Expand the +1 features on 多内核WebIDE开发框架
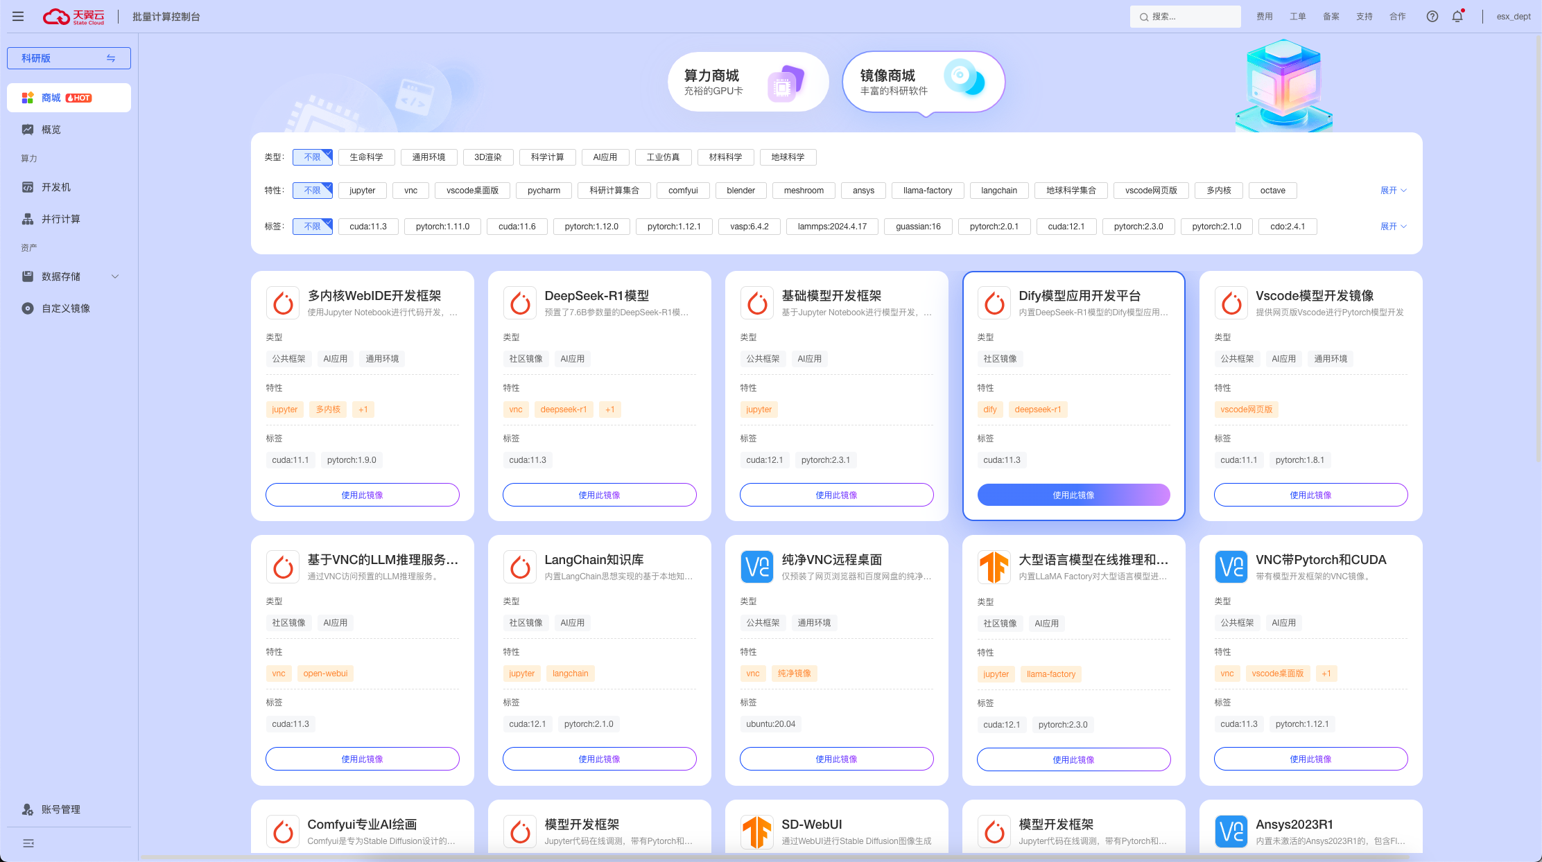 pos(363,410)
